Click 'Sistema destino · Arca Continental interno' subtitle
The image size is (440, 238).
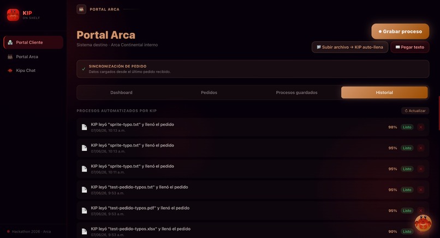117,45
